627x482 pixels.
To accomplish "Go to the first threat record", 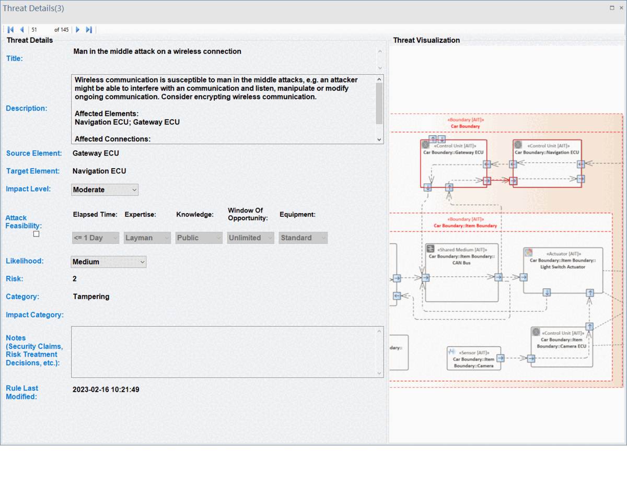I will point(10,30).
